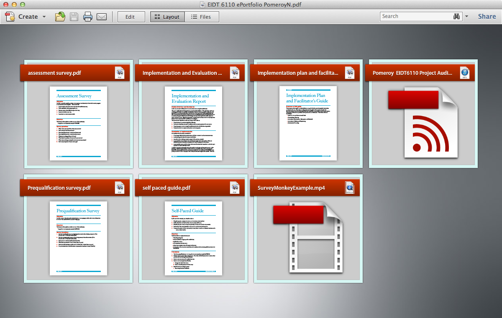This screenshot has height=318, width=502.
Task: Click the MPEG icon on SurveyMonkeyExample.mp4
Action: [350, 188]
